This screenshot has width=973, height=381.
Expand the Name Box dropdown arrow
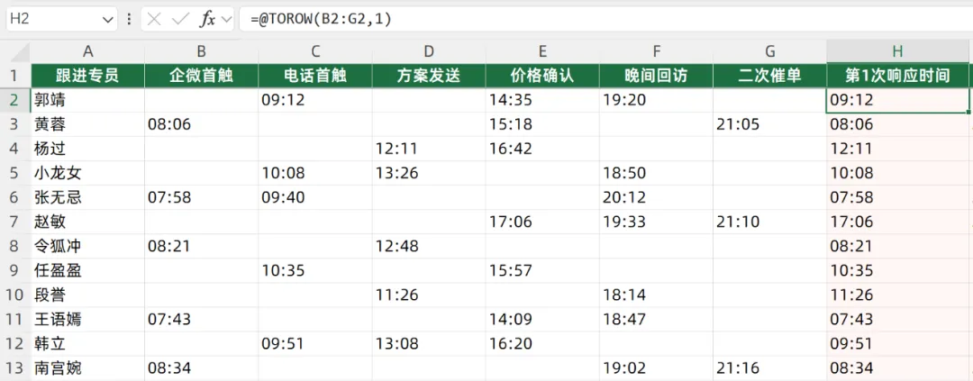point(106,20)
